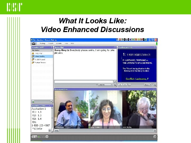This screenshot has width=191, height=143.
Task: Minimize the Plan Notes pod
Action: click(x=50, y=106)
